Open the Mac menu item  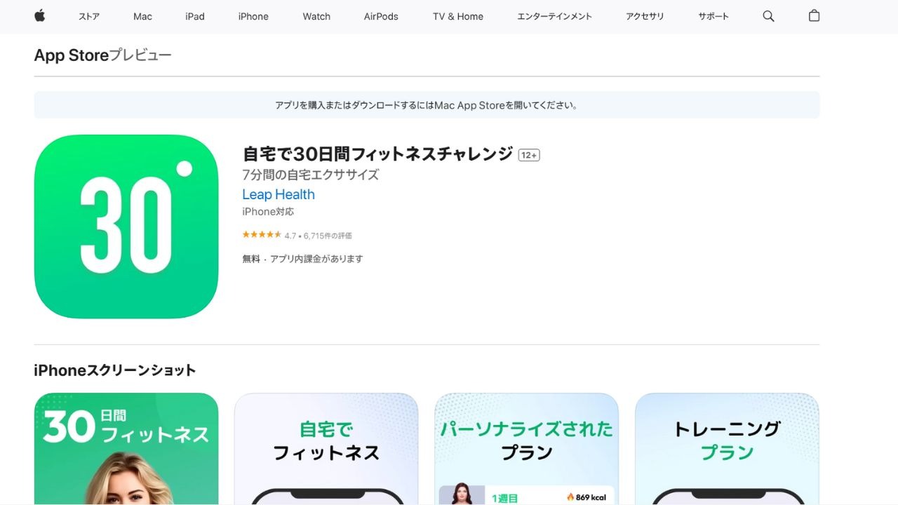click(142, 16)
